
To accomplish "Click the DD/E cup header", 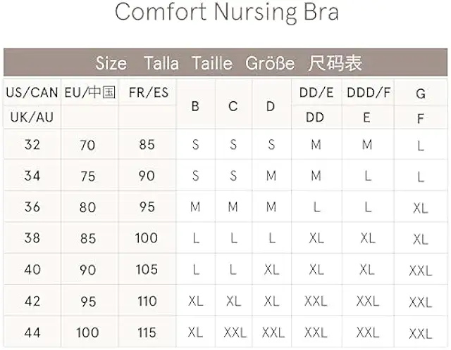I will [316, 93].
